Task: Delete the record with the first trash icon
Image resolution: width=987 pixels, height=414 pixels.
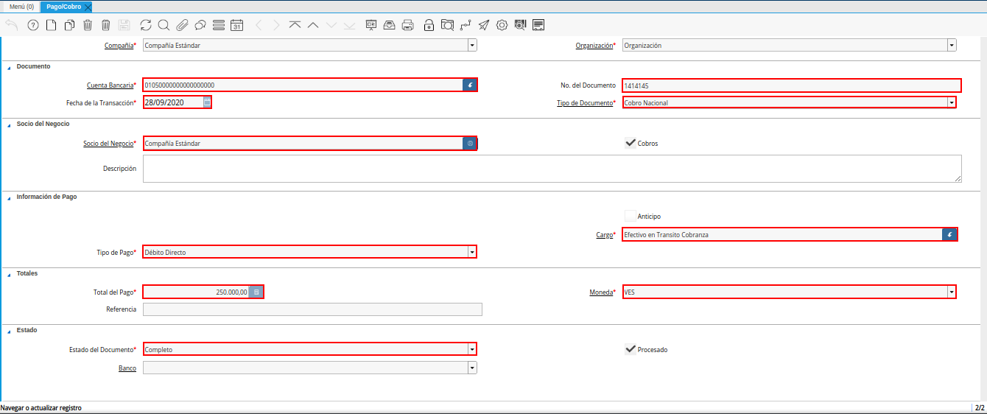Action: click(88, 25)
